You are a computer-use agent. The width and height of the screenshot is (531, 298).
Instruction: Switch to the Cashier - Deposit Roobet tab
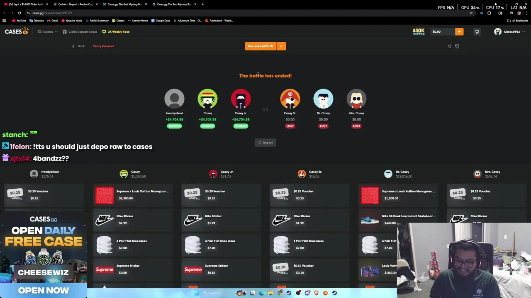[76, 4]
